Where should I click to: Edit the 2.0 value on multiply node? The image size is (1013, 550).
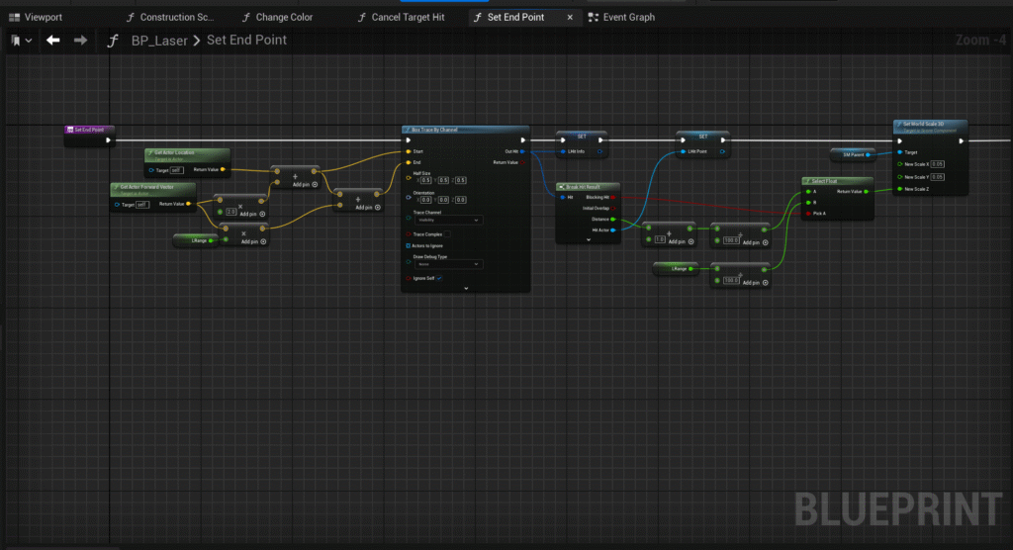click(231, 212)
